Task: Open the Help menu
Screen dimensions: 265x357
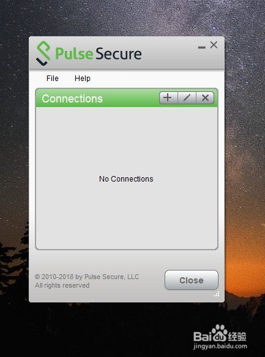Action: tap(83, 79)
